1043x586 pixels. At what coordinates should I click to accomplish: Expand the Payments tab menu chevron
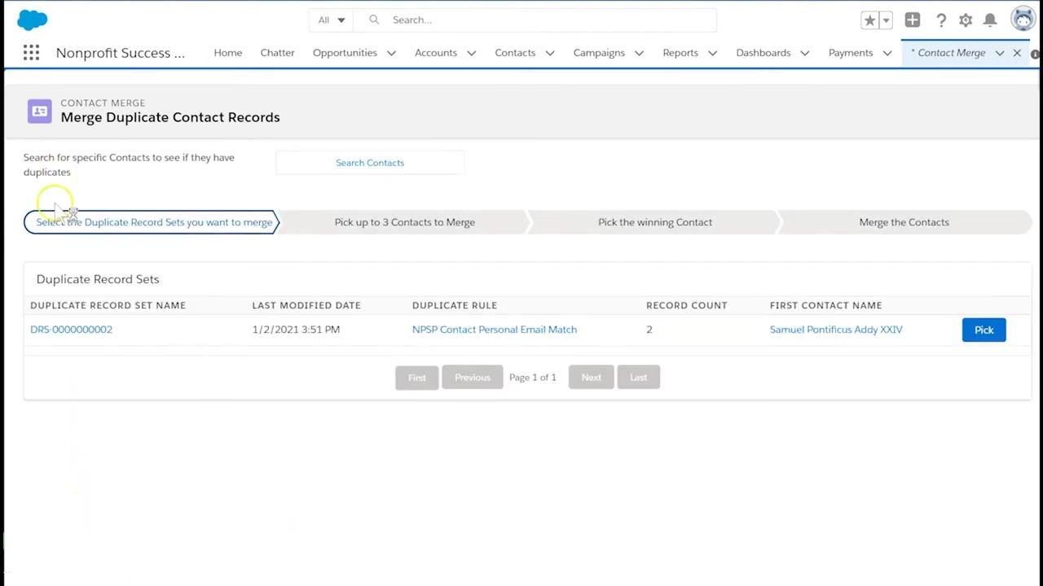[x=887, y=53]
